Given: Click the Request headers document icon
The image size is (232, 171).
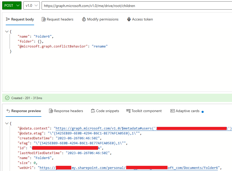Looking at the screenshot, I should 44,19.
